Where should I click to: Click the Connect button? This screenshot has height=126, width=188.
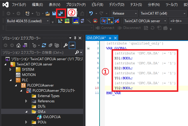tap(105, 28)
